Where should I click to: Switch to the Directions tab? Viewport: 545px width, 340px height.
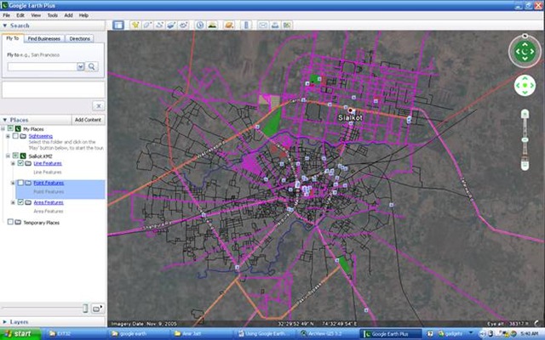pyautogui.click(x=79, y=38)
